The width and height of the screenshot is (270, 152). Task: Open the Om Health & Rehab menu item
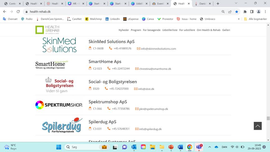pos(208,30)
